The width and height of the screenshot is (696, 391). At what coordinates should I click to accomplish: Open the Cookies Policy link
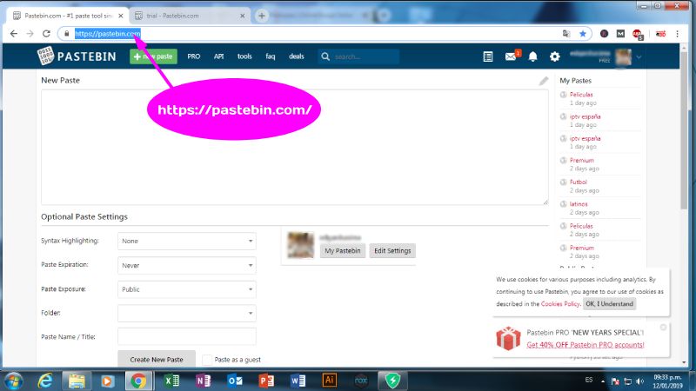coord(560,303)
